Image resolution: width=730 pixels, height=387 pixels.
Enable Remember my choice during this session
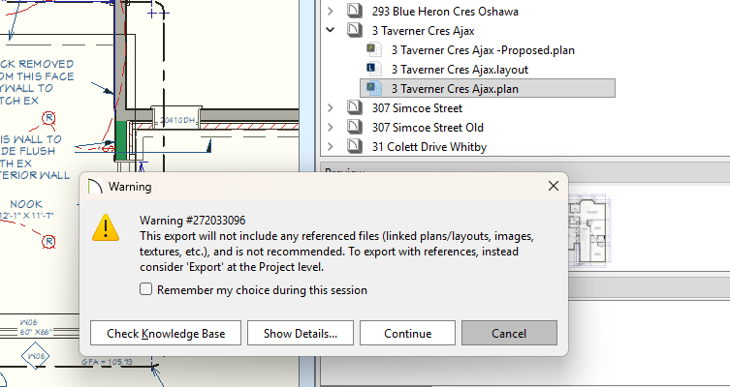[x=145, y=289]
